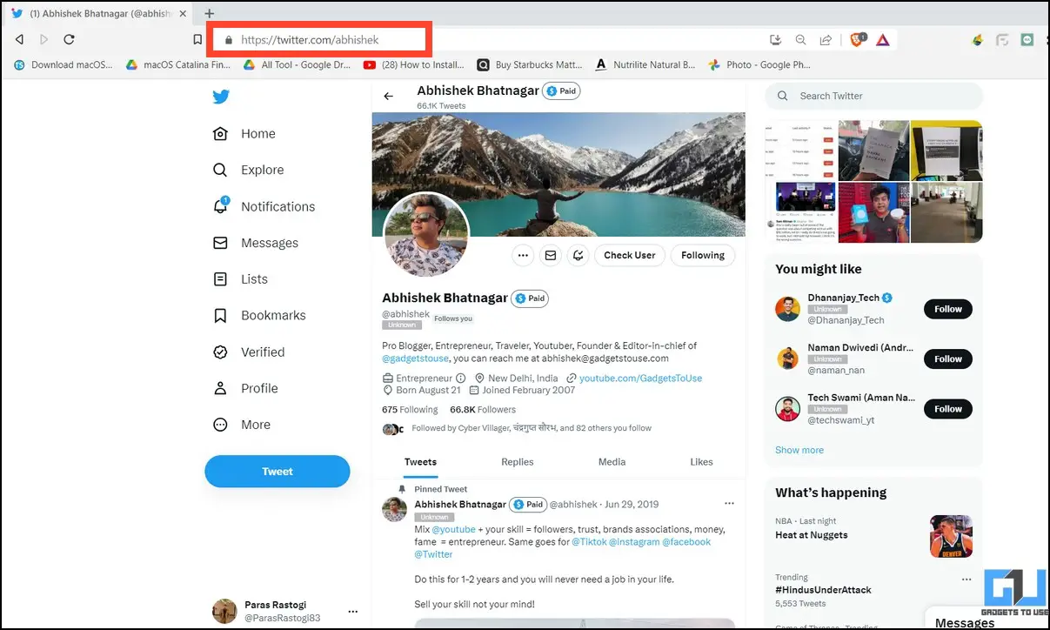Click the address bar URL
Image resolution: width=1050 pixels, height=630 pixels.
[310, 40]
